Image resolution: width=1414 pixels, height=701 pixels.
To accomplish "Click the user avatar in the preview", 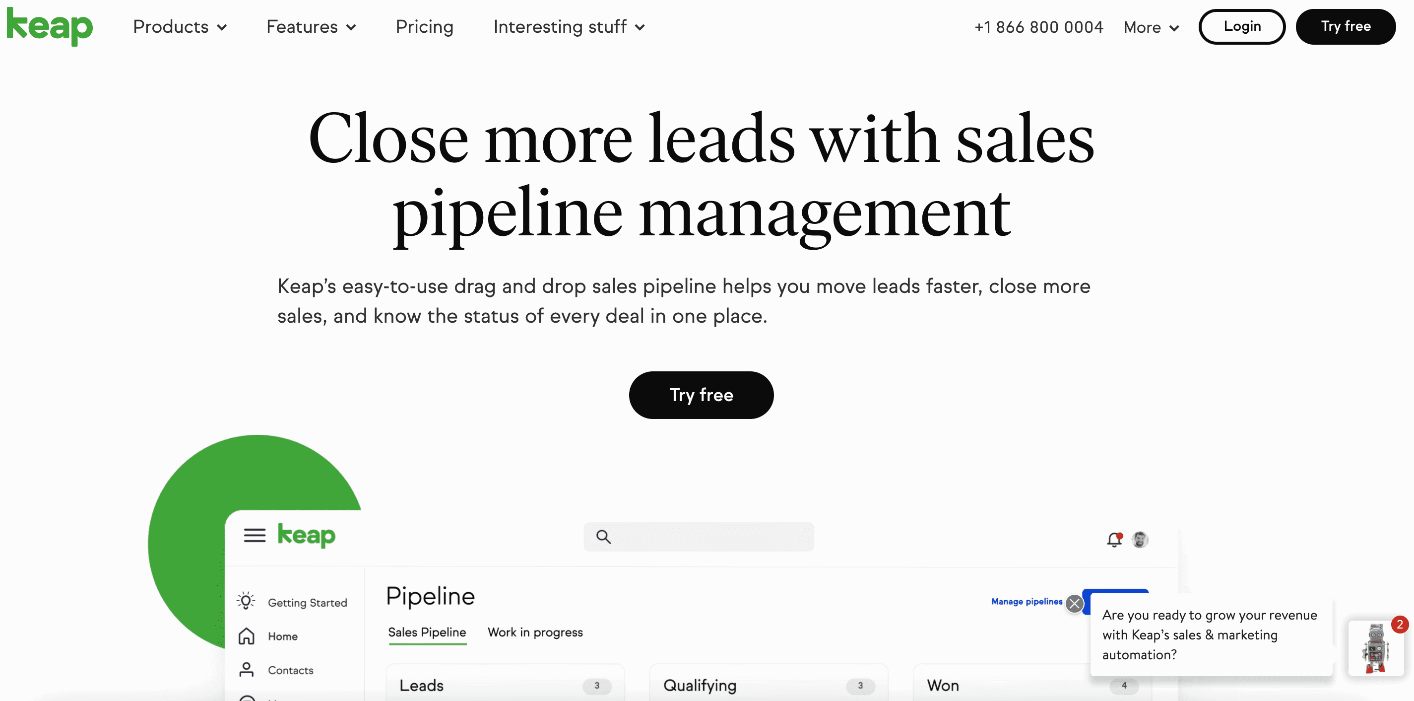I will click(x=1140, y=540).
